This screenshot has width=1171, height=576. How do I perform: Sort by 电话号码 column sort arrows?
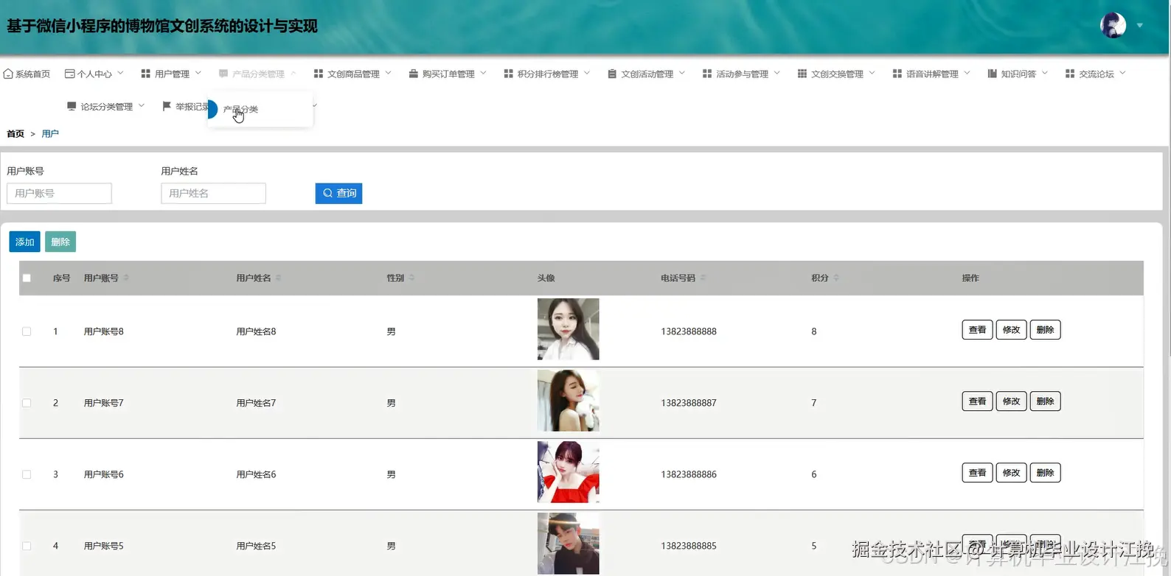[x=703, y=278]
